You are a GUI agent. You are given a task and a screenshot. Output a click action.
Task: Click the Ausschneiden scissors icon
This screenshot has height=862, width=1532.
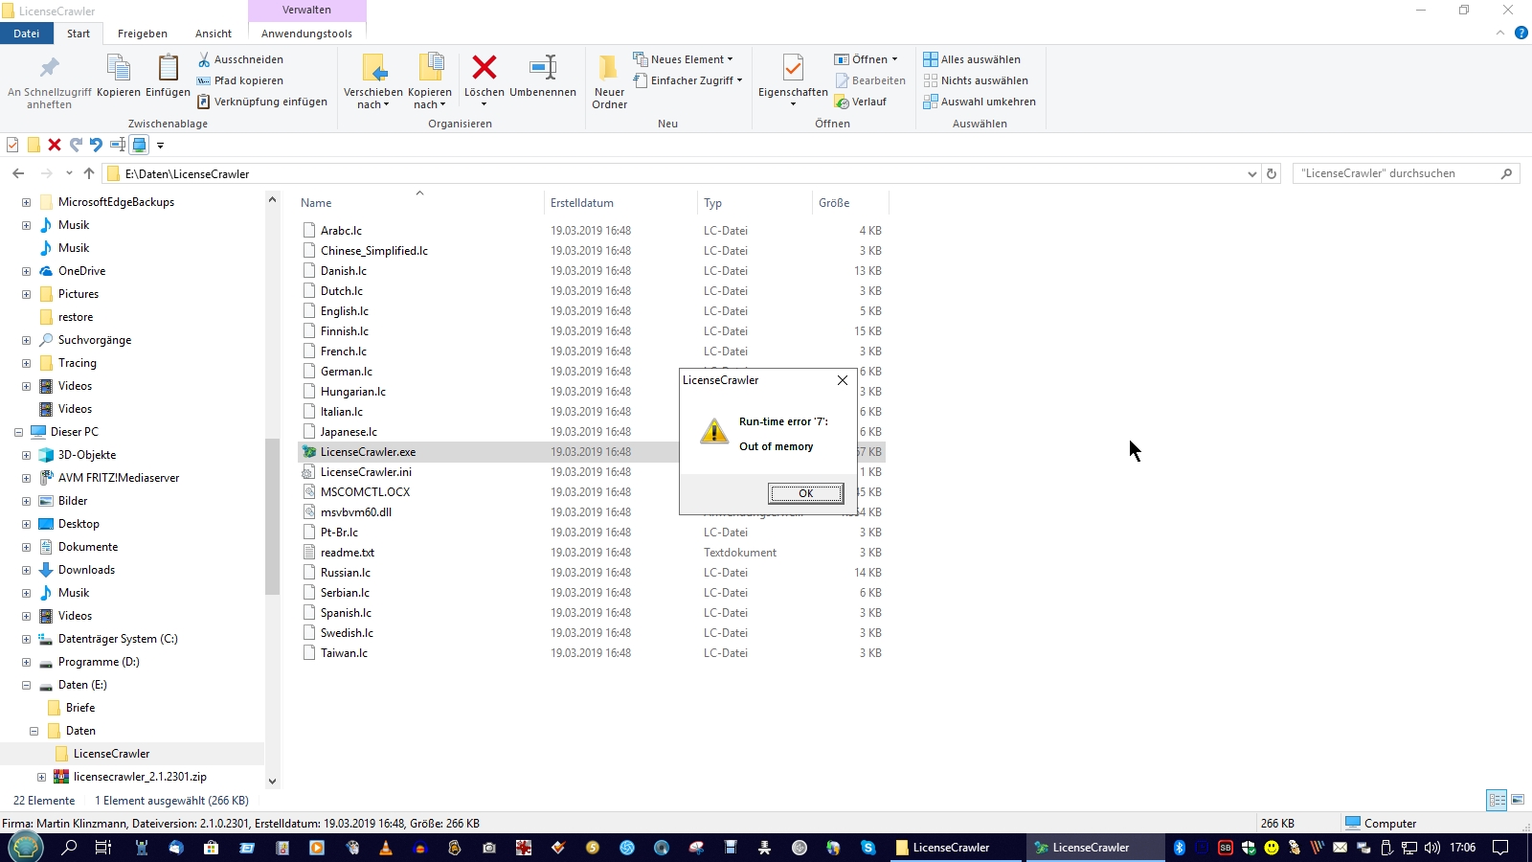click(x=204, y=59)
